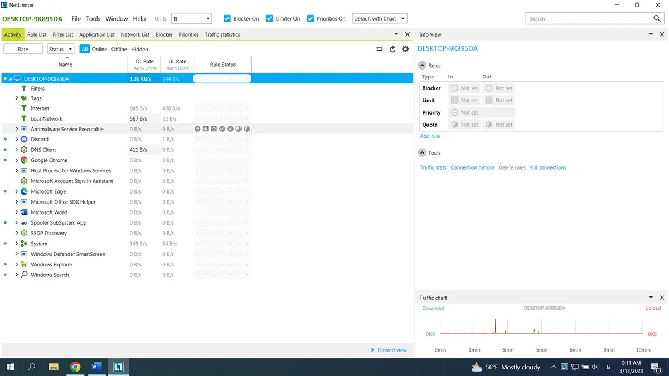
Task: Open the Units dropdown
Action: point(192,18)
